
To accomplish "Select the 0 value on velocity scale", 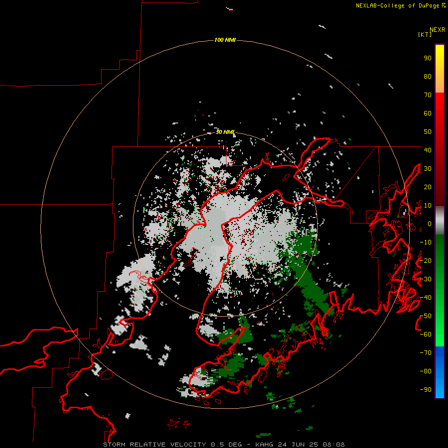I will point(430,224).
